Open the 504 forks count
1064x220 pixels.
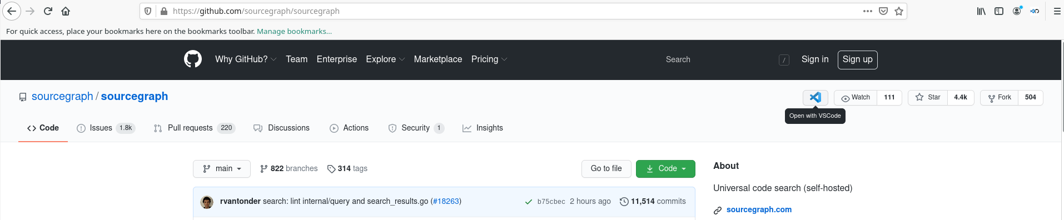click(x=1031, y=97)
